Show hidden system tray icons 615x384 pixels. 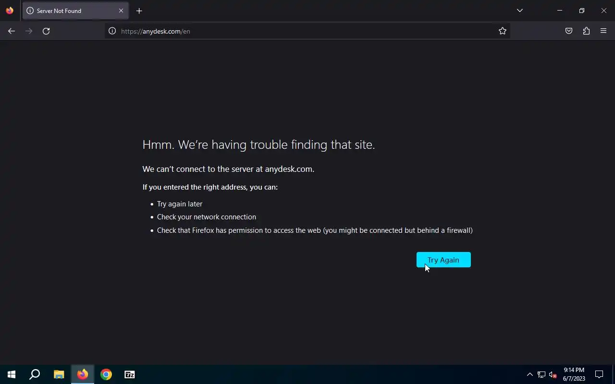(530, 374)
